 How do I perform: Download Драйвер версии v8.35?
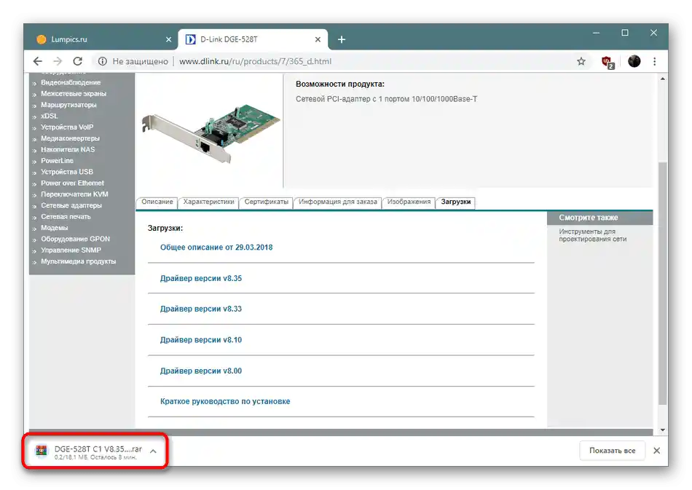(x=201, y=278)
